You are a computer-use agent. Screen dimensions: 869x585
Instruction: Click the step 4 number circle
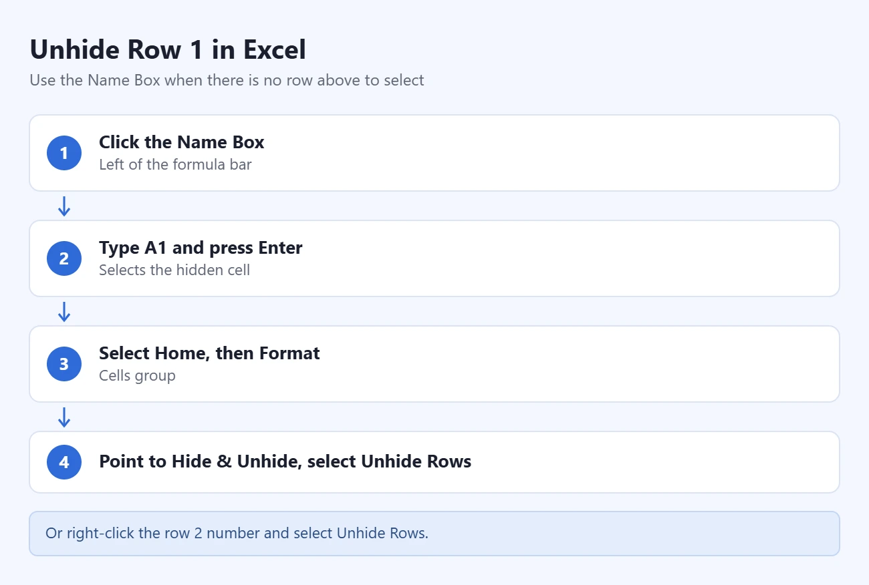64,462
